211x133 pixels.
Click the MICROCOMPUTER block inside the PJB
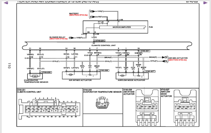[x=122, y=27]
